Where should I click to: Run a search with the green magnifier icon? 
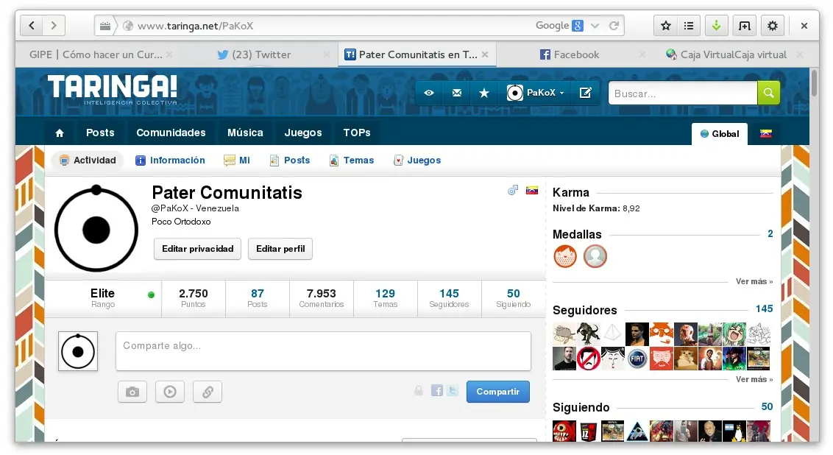coord(768,93)
